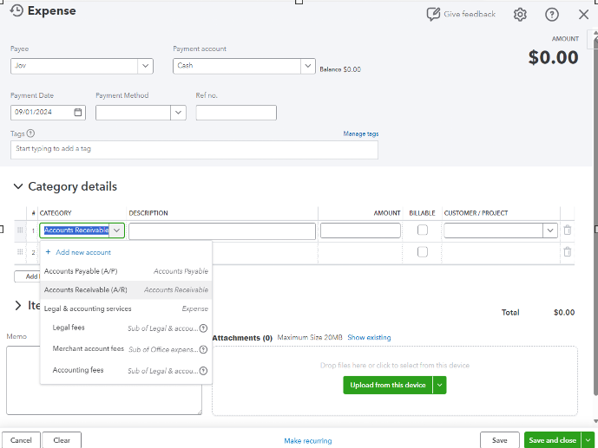Open the settings gear icon

pyautogui.click(x=520, y=15)
